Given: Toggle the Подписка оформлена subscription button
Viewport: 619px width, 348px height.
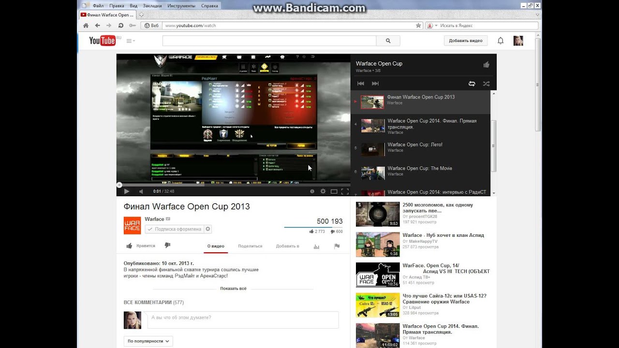Looking at the screenshot, I should pos(174,229).
